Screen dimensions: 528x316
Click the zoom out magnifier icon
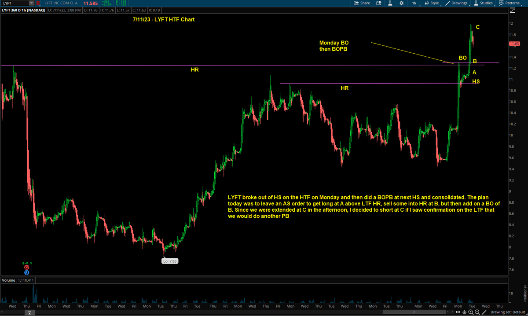pos(477,312)
